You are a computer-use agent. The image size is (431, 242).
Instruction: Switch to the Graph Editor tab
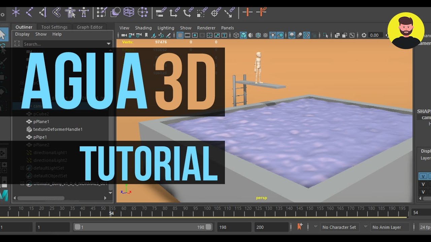[90, 27]
